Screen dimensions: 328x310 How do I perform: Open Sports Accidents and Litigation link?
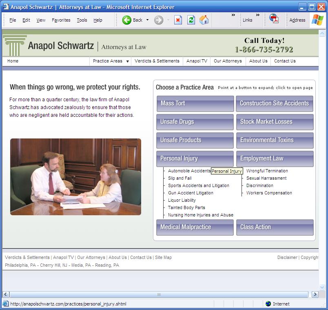[x=199, y=185]
